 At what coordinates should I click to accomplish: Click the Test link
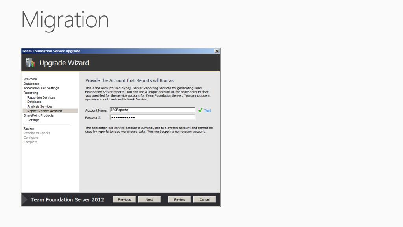[x=208, y=110]
